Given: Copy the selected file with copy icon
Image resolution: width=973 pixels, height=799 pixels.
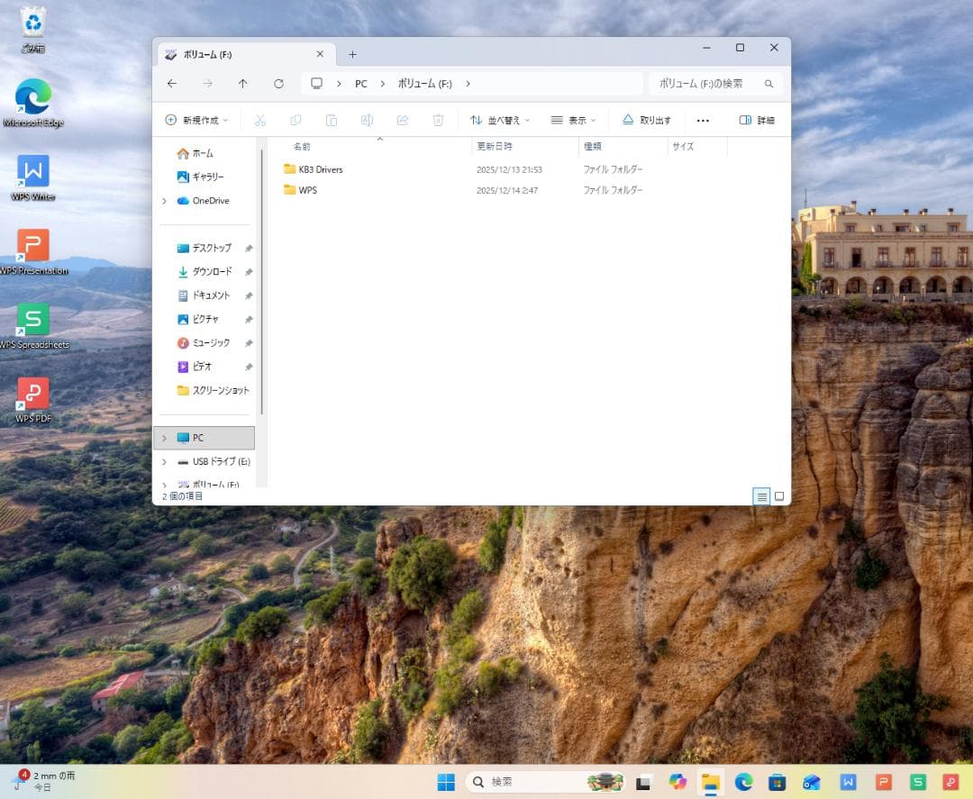Looking at the screenshot, I should pyautogui.click(x=296, y=120).
